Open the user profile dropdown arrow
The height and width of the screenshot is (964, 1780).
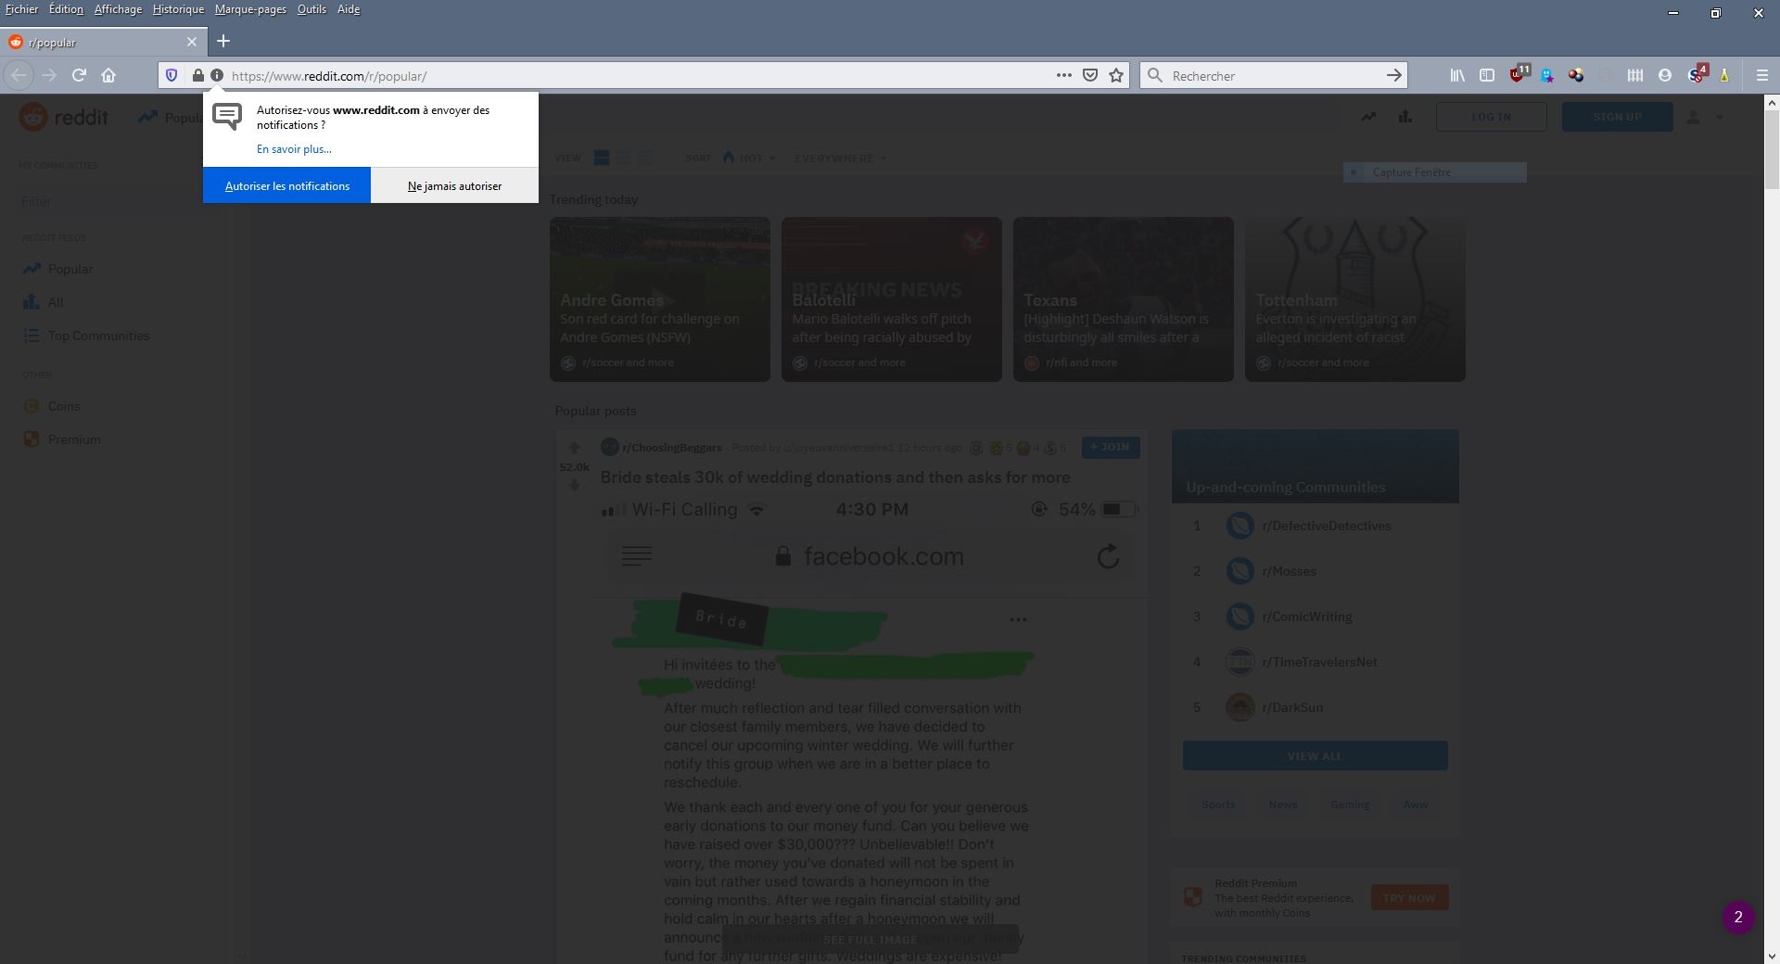(1720, 117)
